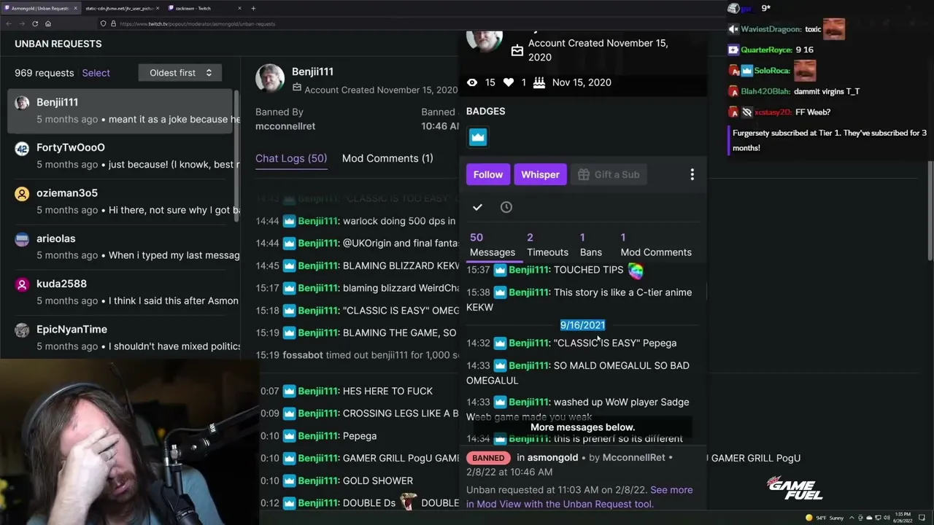Switch to the Mod Comments (1) tab
This screenshot has height=525, width=934.
[387, 158]
